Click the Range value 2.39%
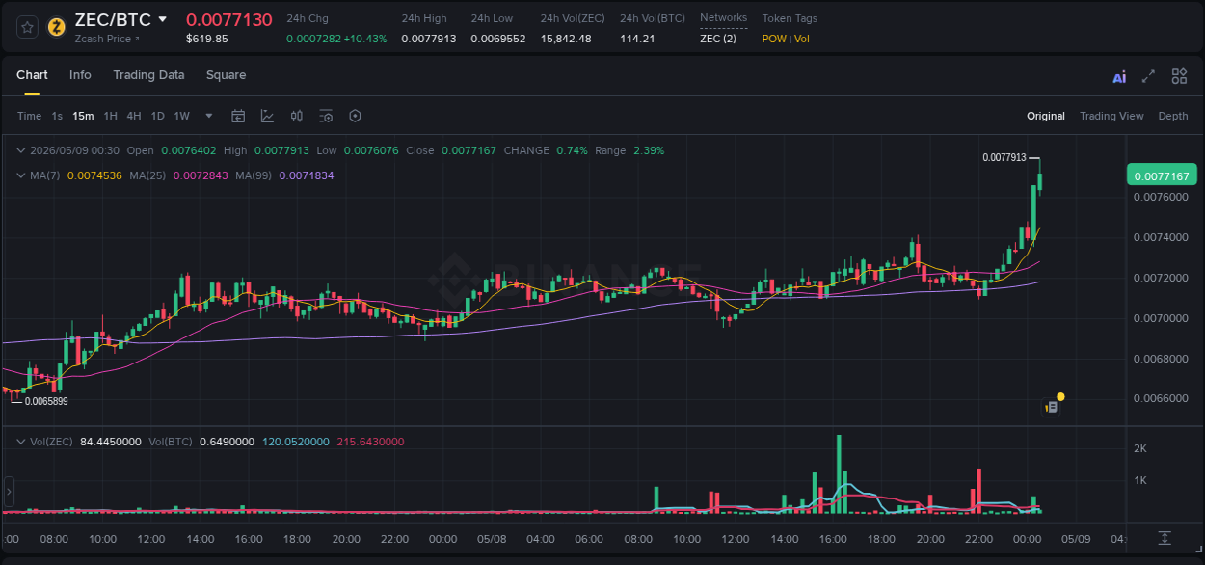The height and width of the screenshot is (565, 1205). 649,150
